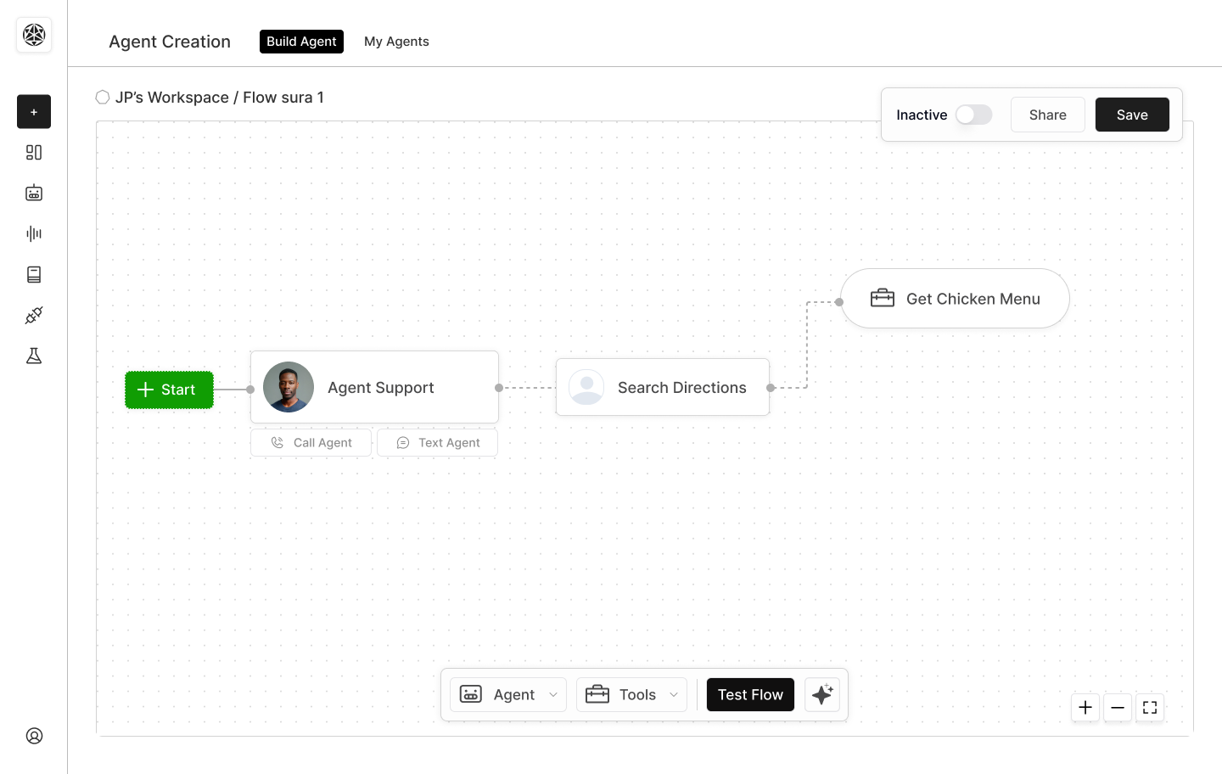Open the plug integrations icon in sidebar

coord(34,316)
